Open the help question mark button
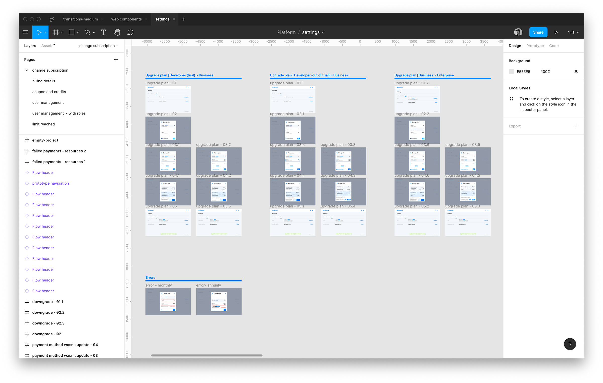 point(570,344)
